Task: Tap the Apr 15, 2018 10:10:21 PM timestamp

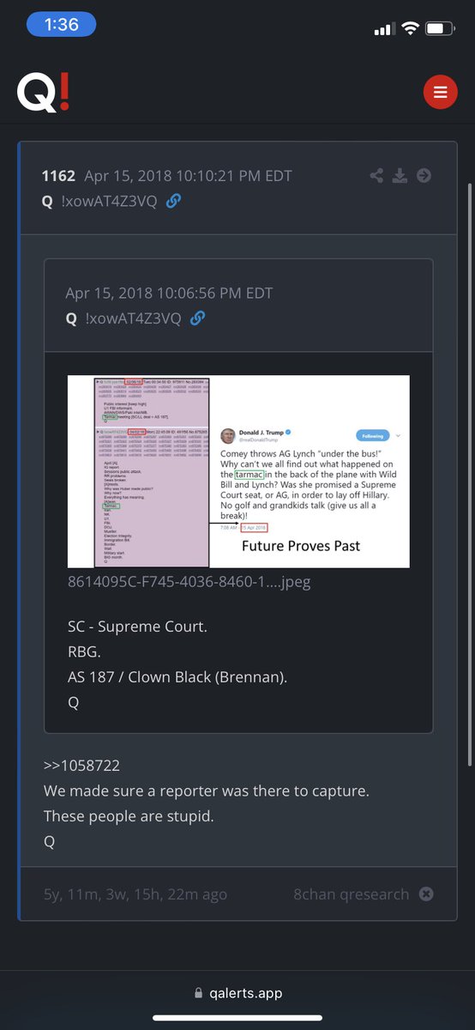Action: point(189,176)
